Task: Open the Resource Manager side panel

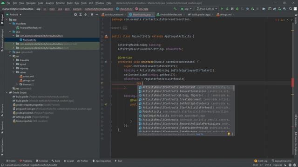Action: (2, 40)
